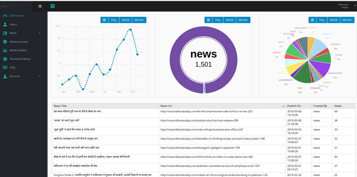Image resolution: width=357 pixels, height=177 pixels.
Task: Click the Advertisement sidebar icon
Action: 5,42
